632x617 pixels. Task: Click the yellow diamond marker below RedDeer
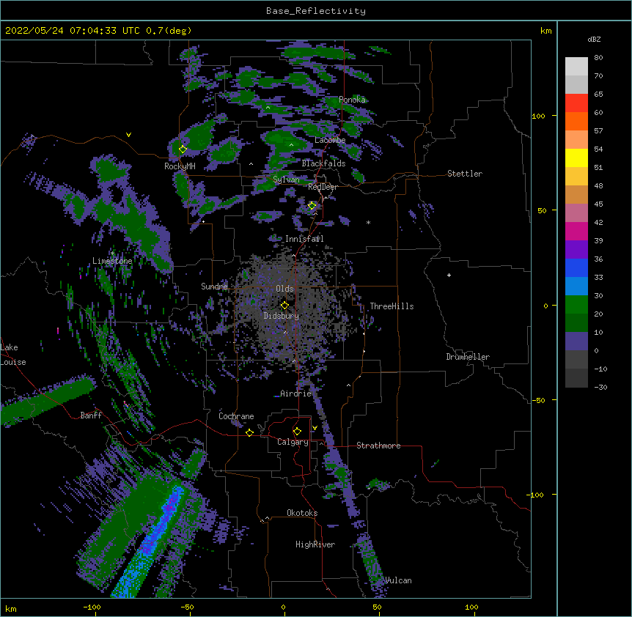click(312, 206)
